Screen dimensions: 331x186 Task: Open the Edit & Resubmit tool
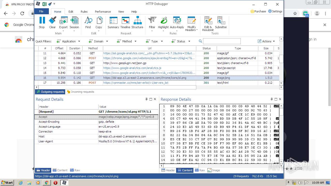(x=208, y=24)
